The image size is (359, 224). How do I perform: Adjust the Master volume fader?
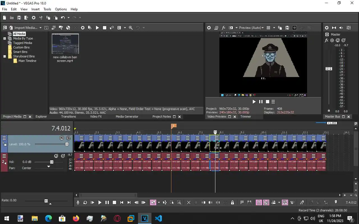click(x=329, y=69)
